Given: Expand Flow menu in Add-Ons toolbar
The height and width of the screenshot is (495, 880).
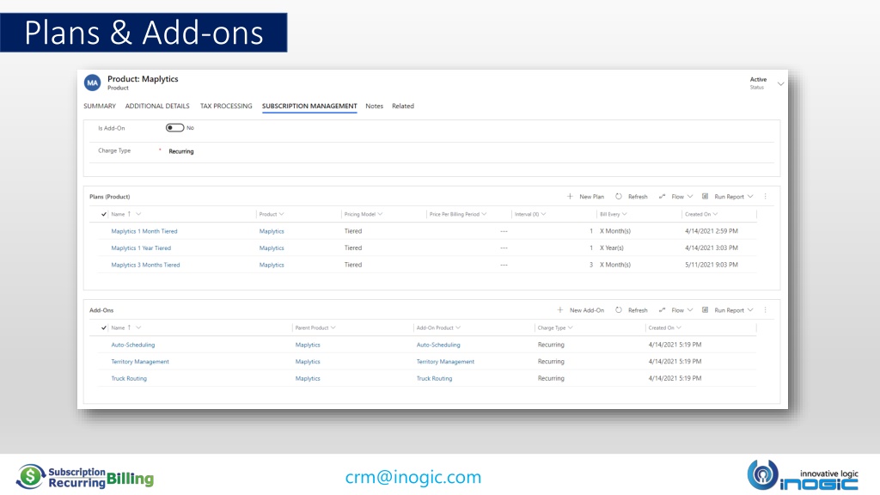Looking at the screenshot, I should tap(690, 309).
